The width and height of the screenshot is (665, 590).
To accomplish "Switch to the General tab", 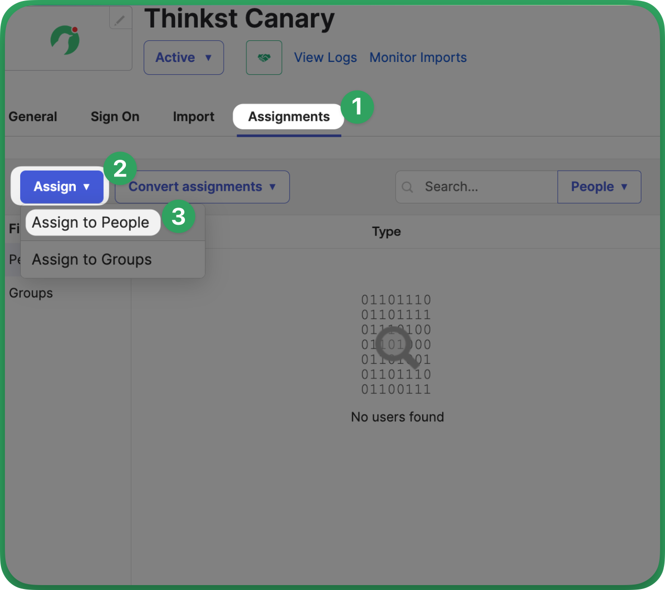I will tap(33, 117).
